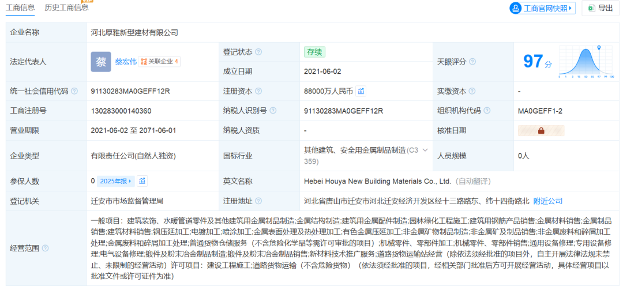
Task: Click the 导出 button
Action: point(601,8)
